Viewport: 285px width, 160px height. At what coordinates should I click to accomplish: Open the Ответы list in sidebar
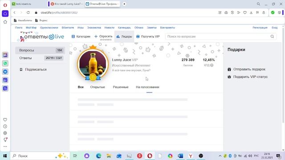[x=40, y=58]
